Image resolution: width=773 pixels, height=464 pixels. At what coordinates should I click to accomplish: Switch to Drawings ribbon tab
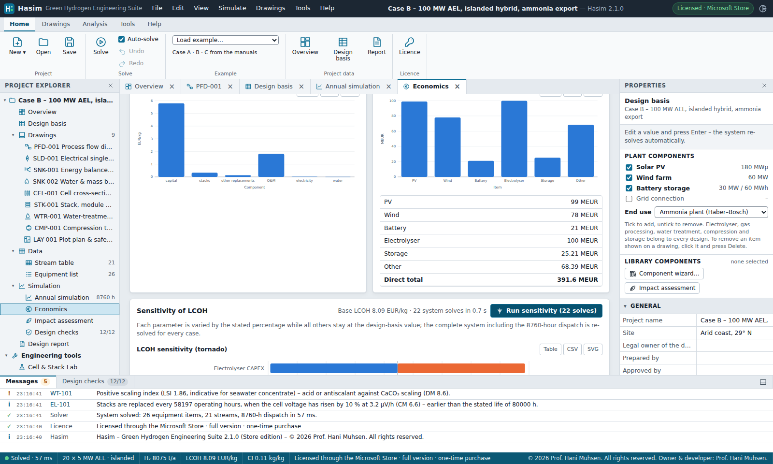56,24
